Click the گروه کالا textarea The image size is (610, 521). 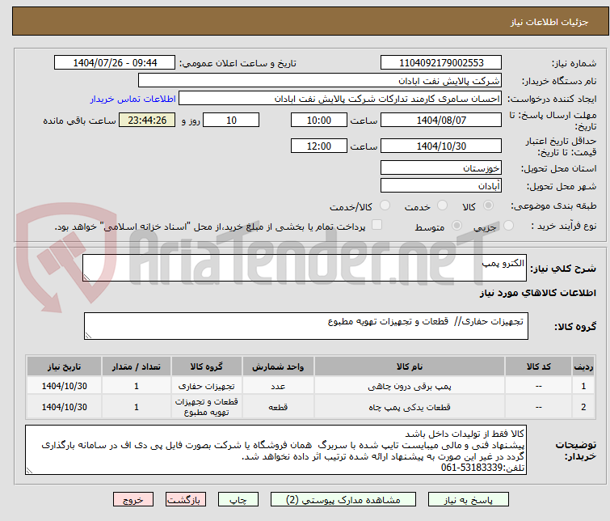click(x=305, y=326)
